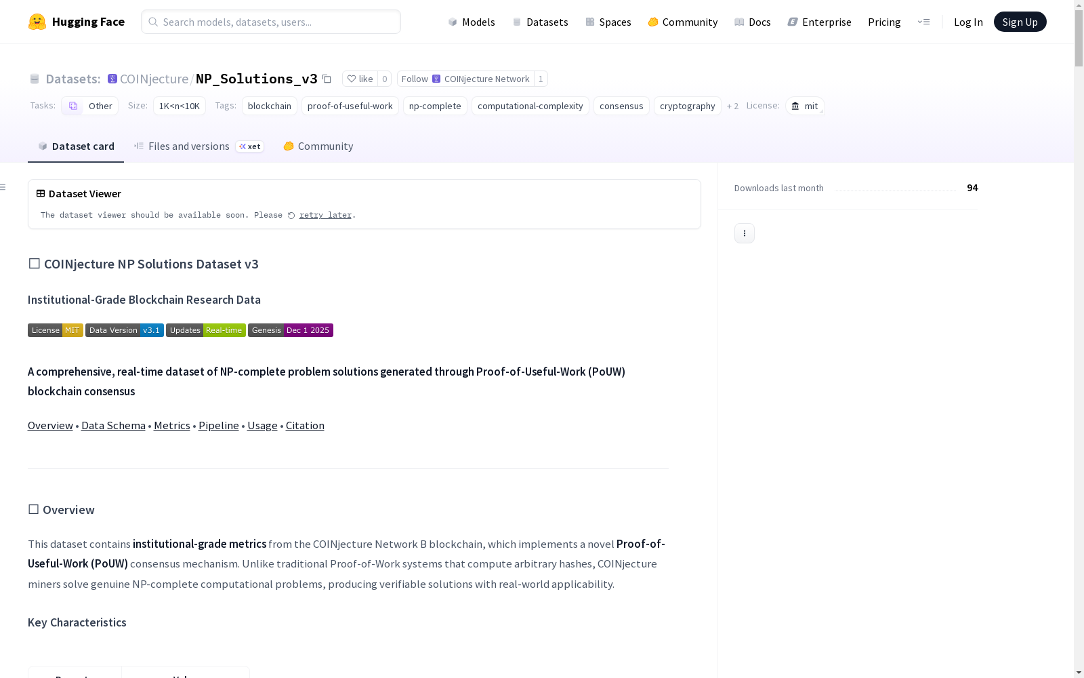This screenshot has height=678, width=1084.
Task: Open the Datasets navigation item
Action: click(x=540, y=22)
